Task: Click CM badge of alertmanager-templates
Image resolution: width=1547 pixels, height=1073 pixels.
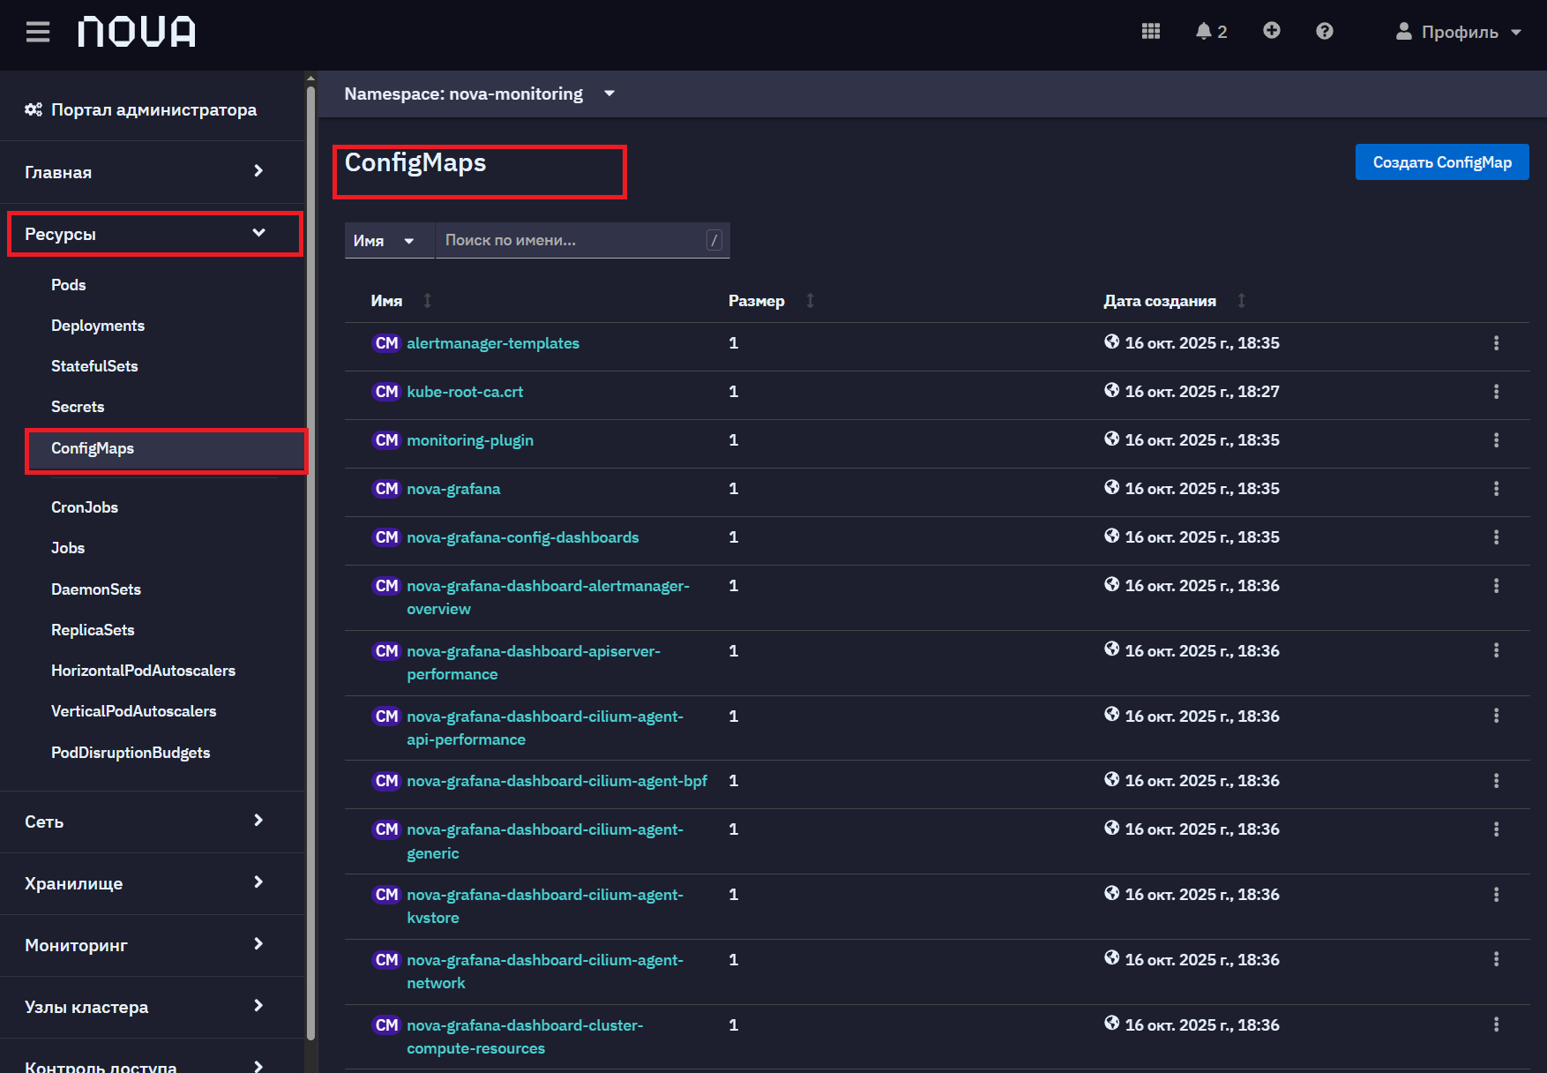Action: pyautogui.click(x=386, y=343)
